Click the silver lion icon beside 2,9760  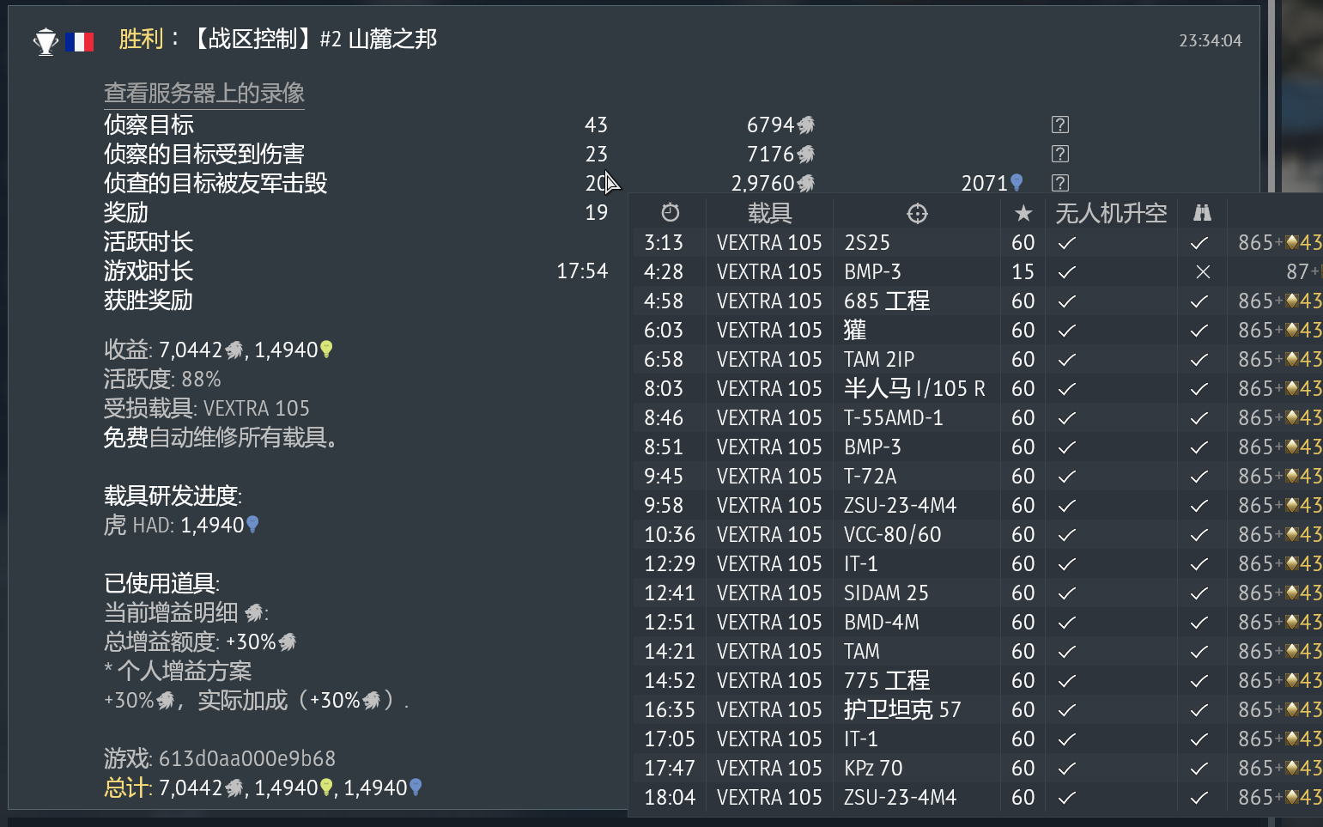[x=806, y=183]
